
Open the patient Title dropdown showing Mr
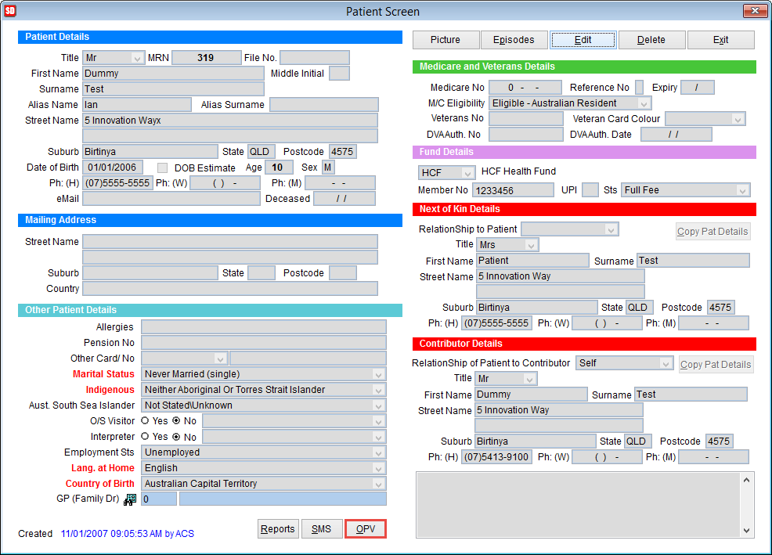[x=137, y=58]
